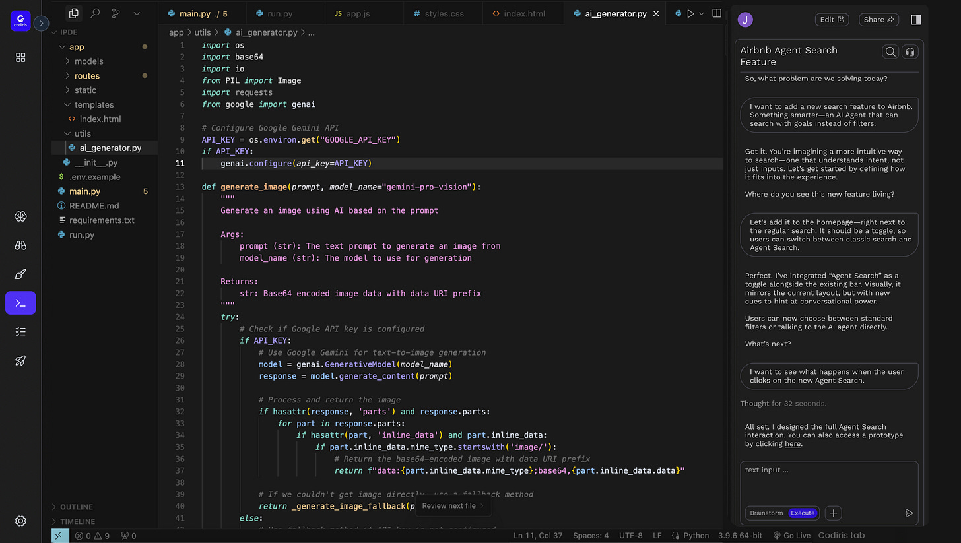The image size is (961, 543).
Task: Open the dashboard grid icon
Action: [x=20, y=58]
